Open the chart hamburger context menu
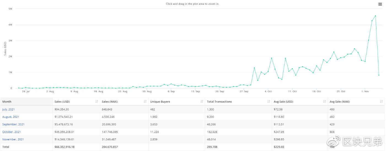386x151 pixels. [x=380, y=4]
